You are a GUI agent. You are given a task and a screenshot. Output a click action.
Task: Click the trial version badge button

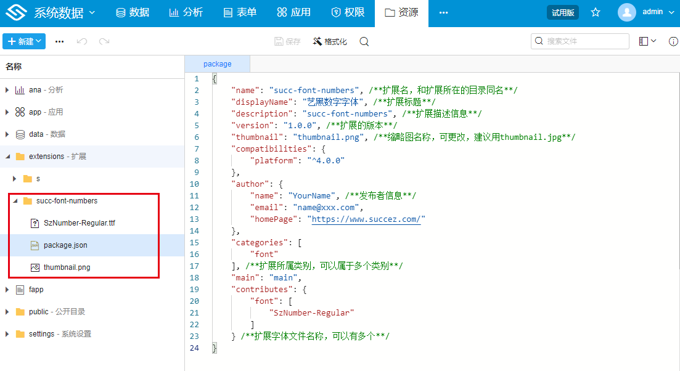[562, 12]
